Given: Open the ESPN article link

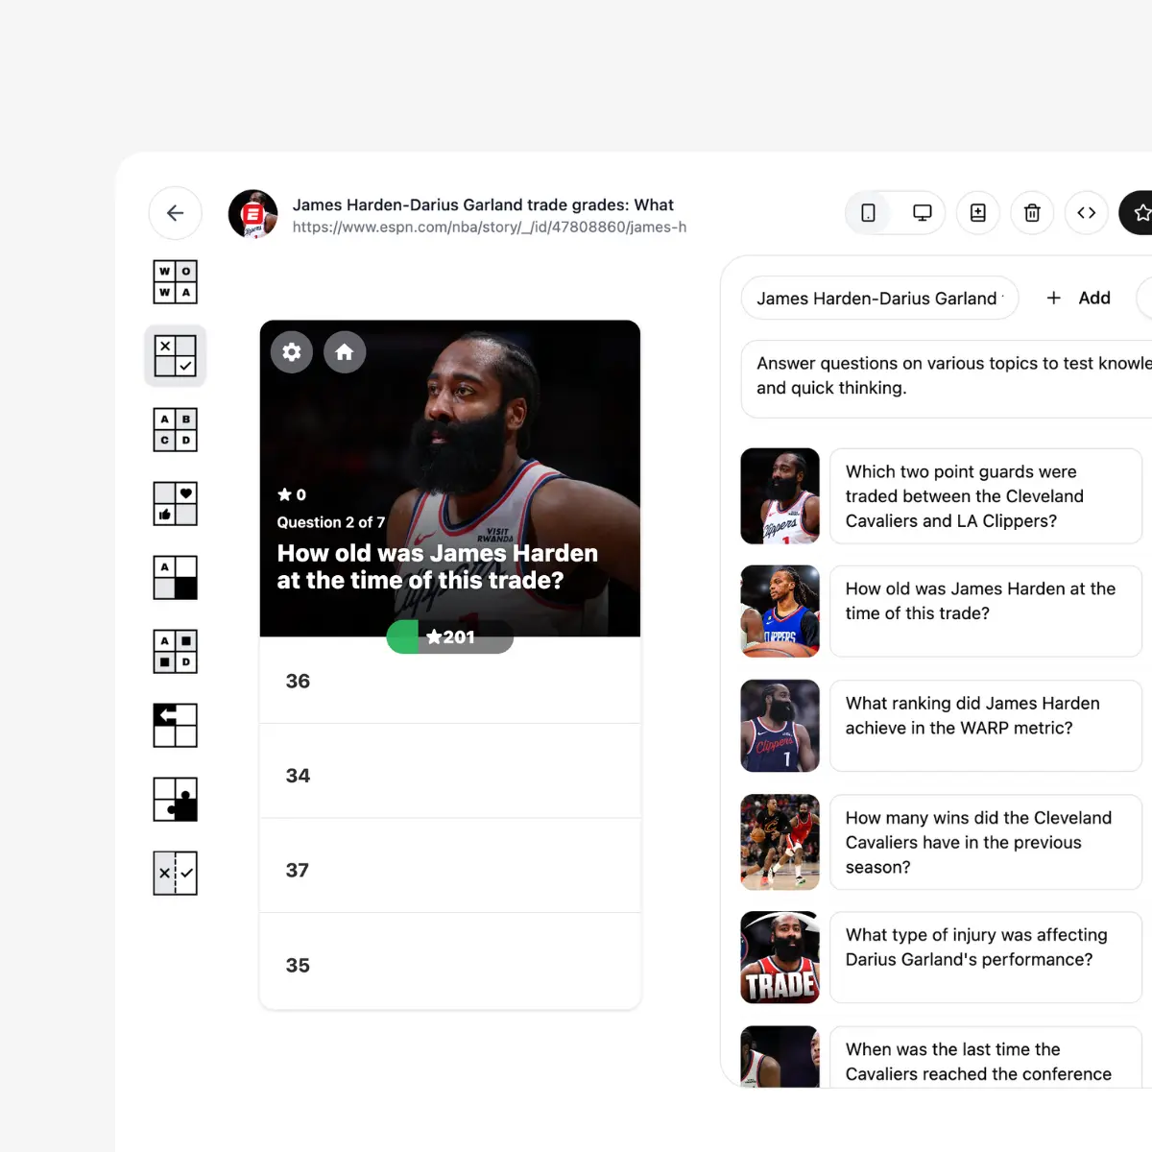Looking at the screenshot, I should 490,228.
